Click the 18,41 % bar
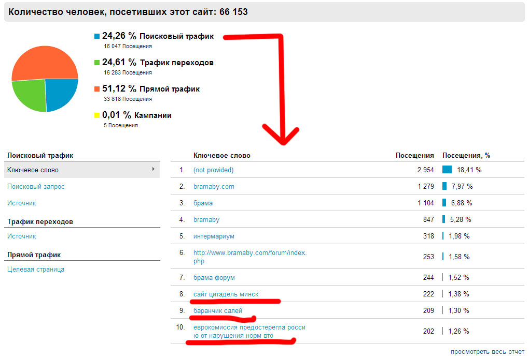529x359 pixels. 447,170
